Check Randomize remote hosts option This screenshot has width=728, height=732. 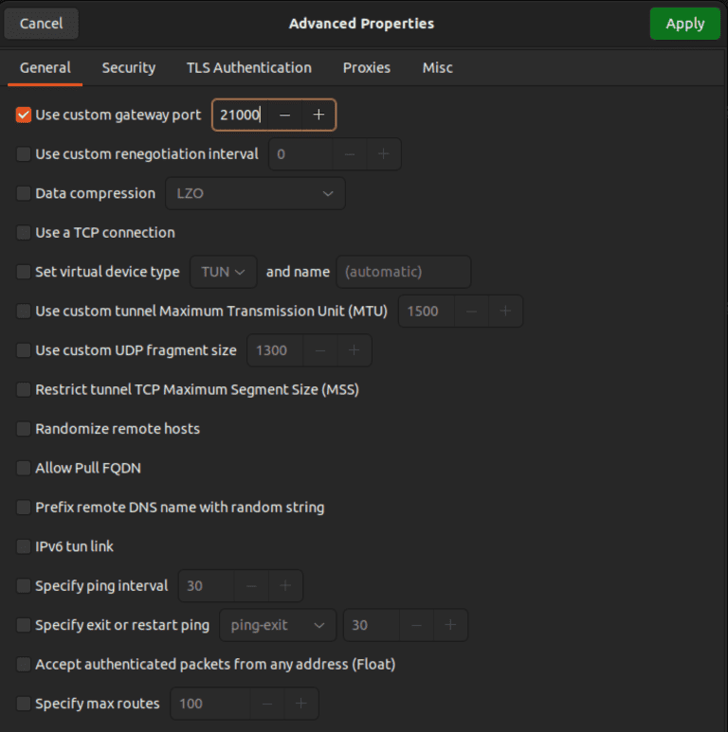click(x=24, y=429)
